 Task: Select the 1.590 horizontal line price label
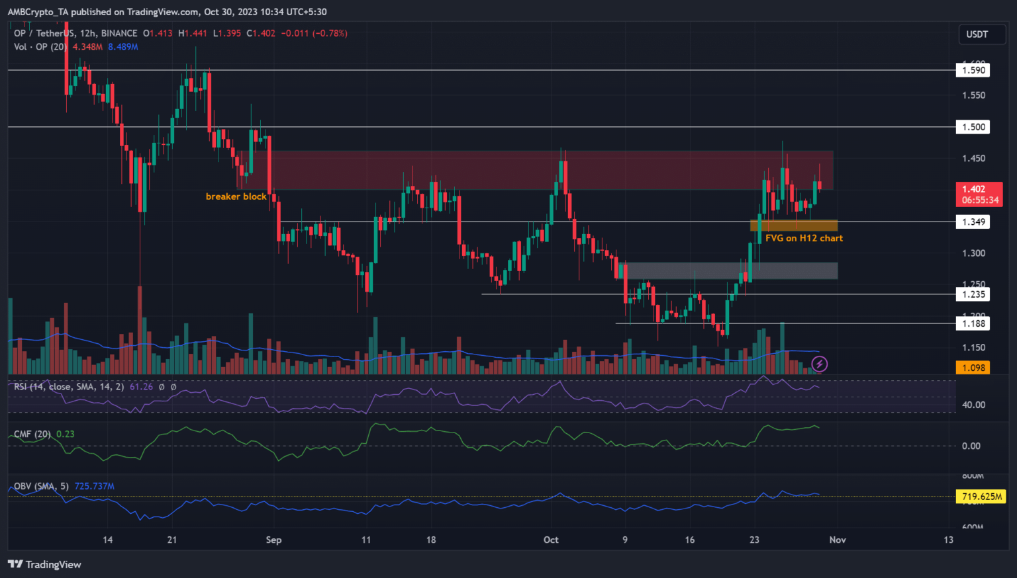(x=973, y=70)
